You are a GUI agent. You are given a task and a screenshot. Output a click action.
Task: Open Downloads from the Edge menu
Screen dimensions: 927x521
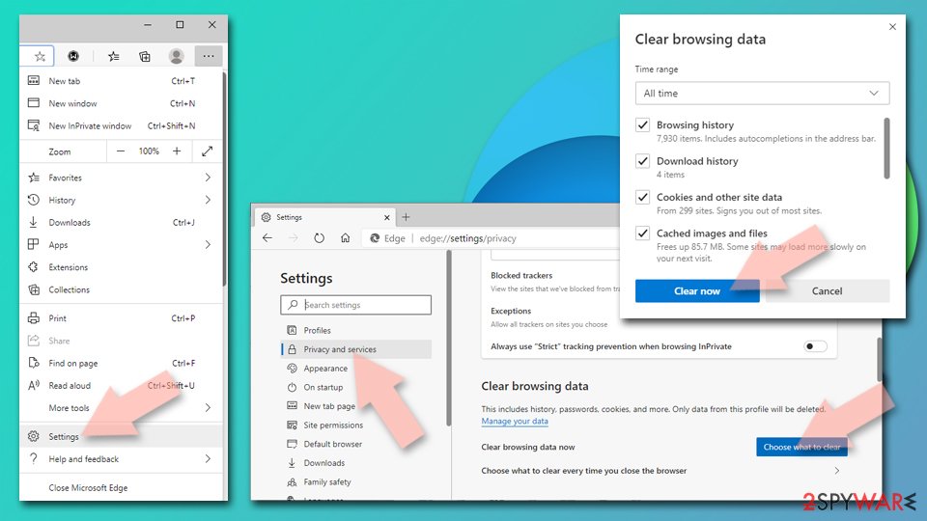122,222
